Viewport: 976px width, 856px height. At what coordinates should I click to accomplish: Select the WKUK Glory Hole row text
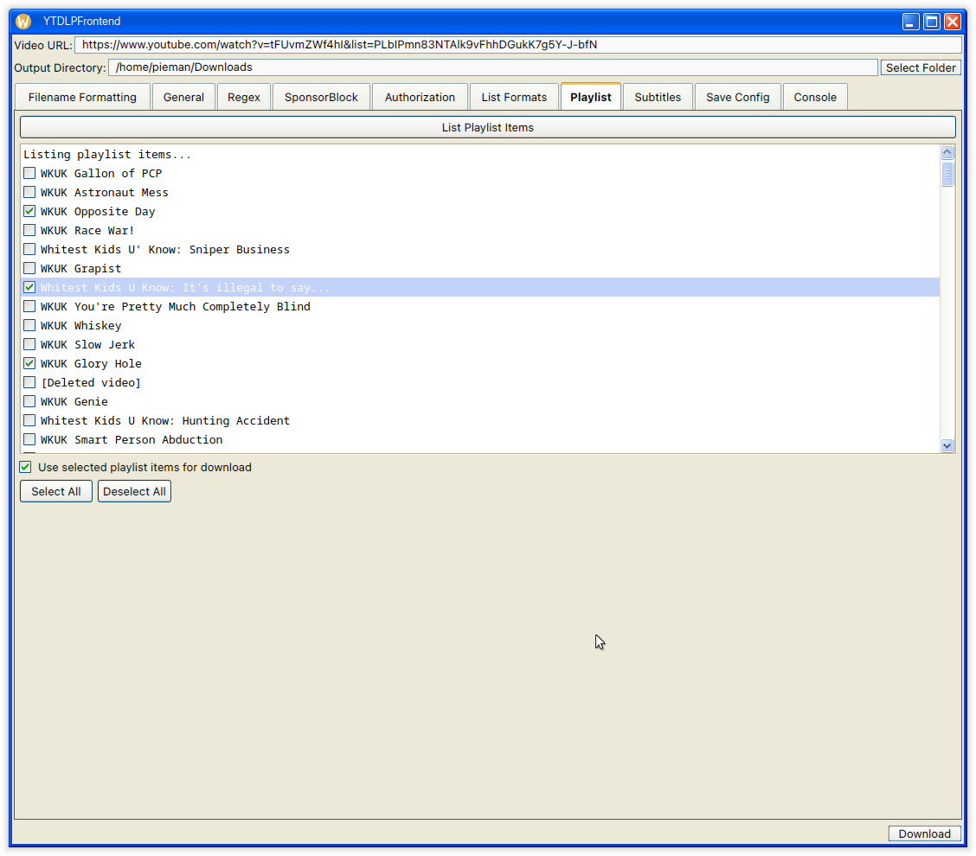point(91,363)
